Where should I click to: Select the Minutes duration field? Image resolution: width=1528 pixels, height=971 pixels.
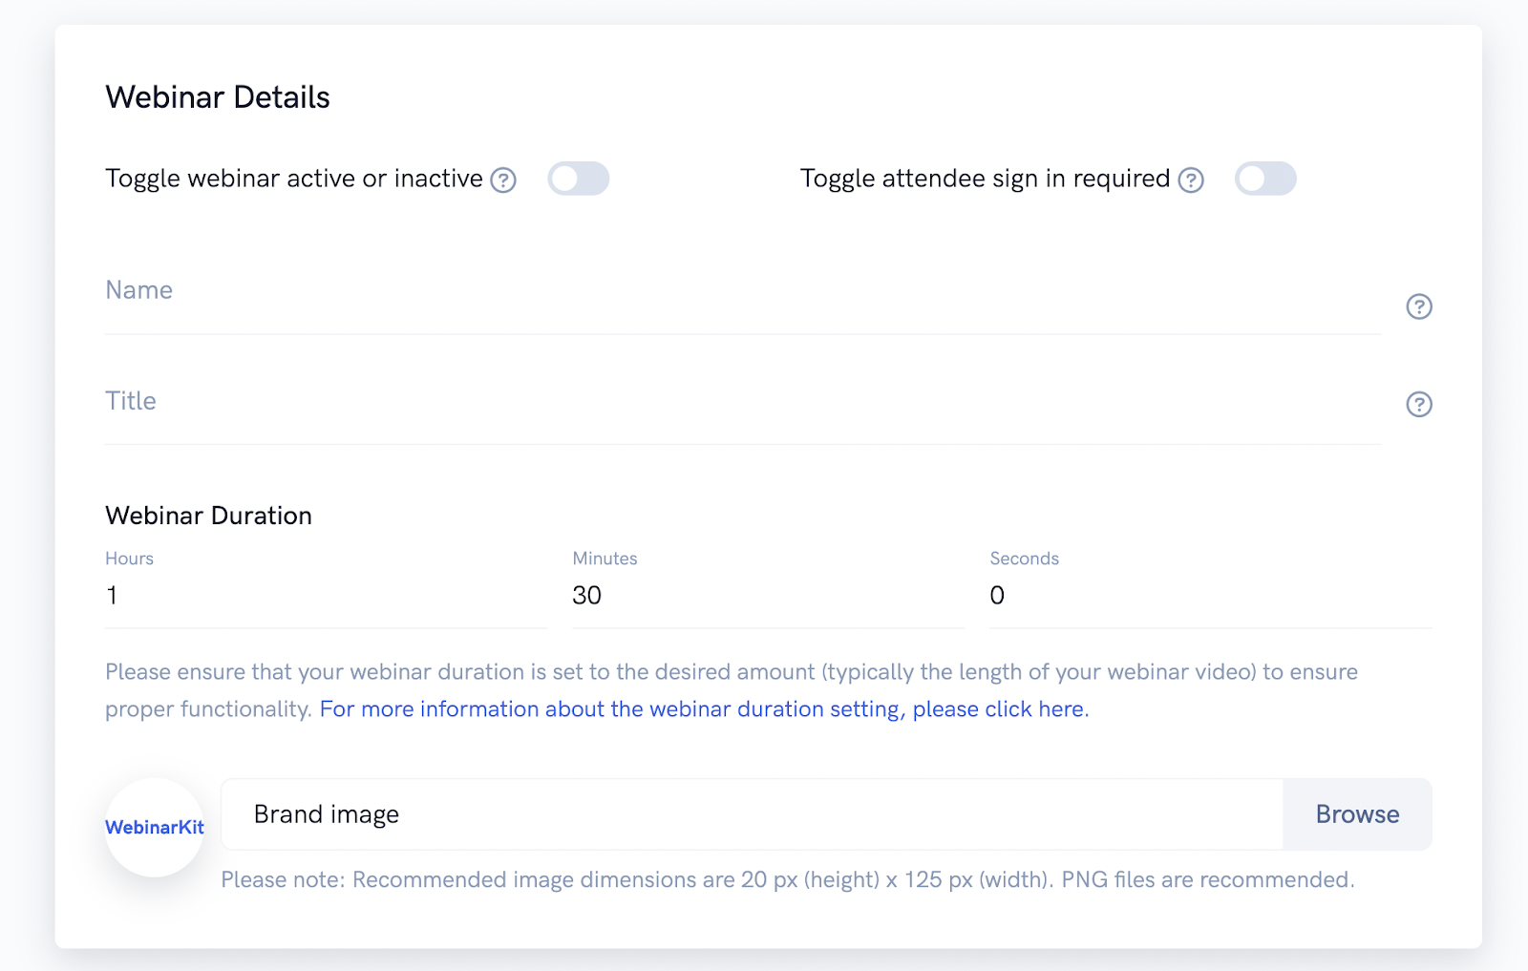(x=768, y=596)
